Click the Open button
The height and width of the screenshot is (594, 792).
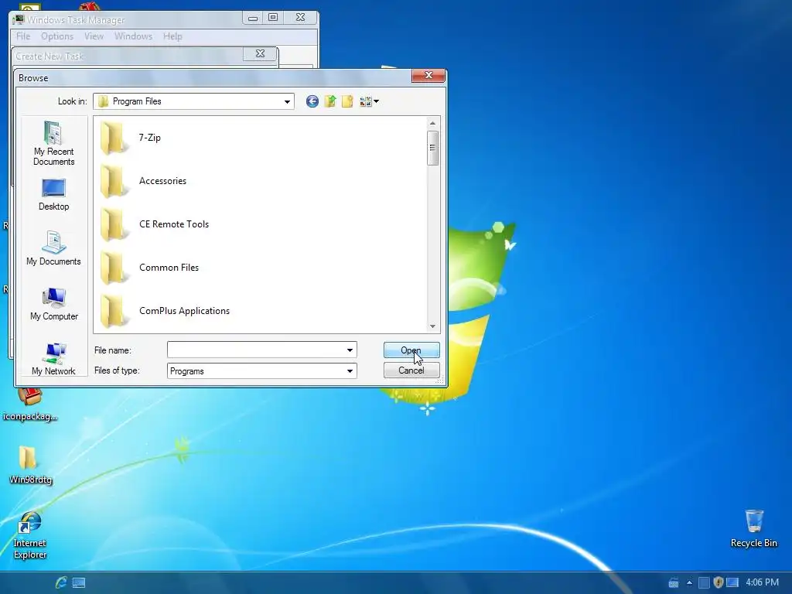(x=411, y=350)
